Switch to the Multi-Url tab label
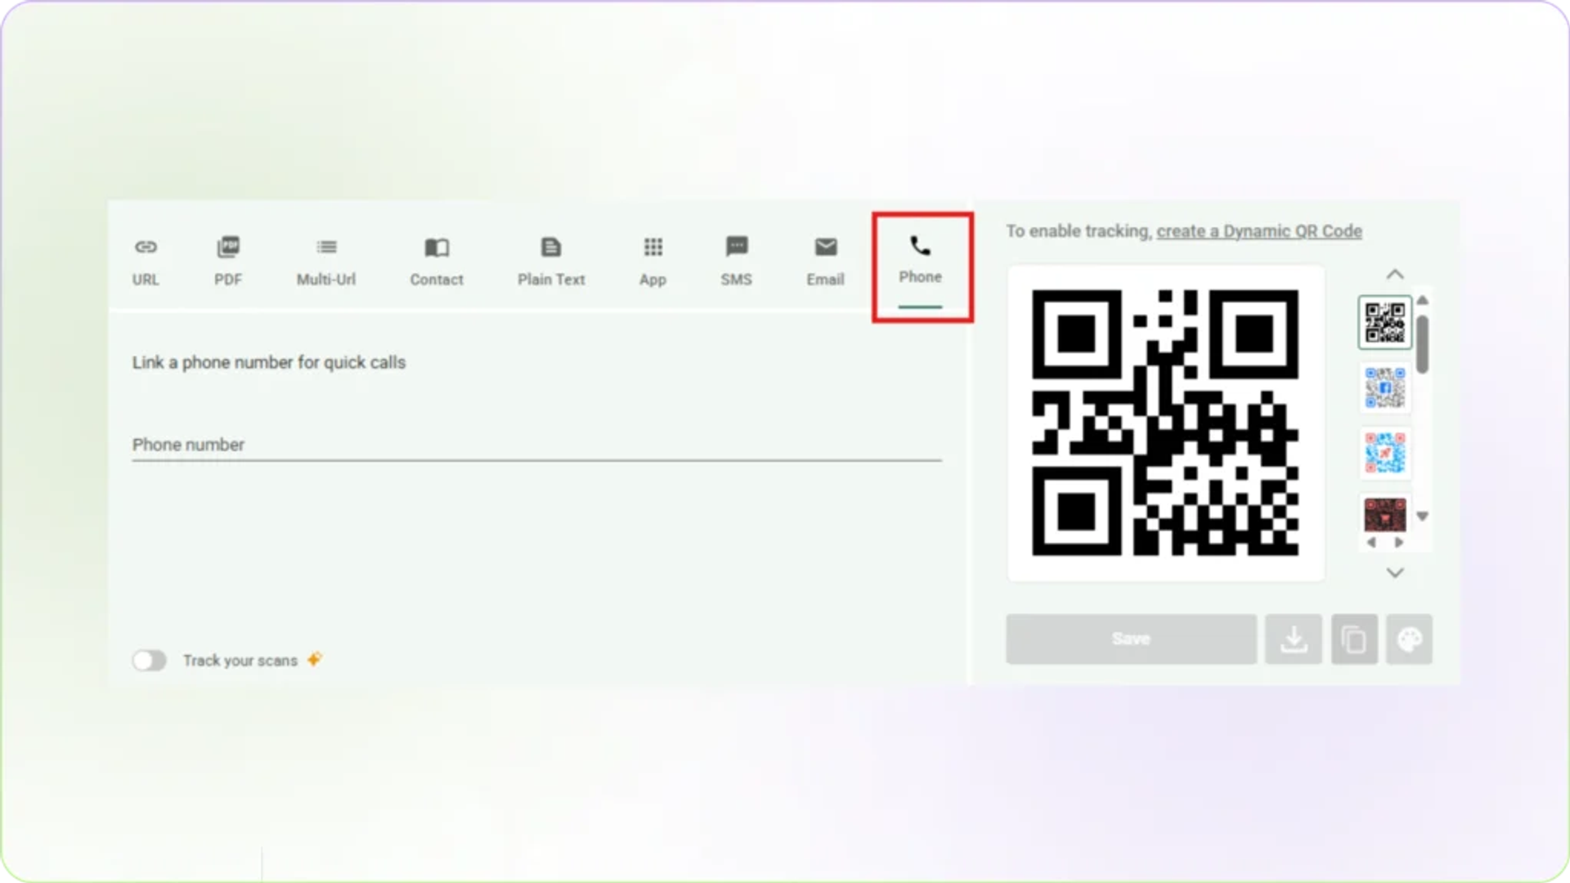The height and width of the screenshot is (883, 1570). (x=326, y=280)
